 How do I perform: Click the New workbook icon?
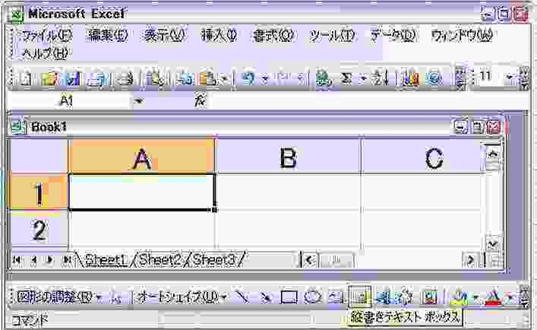coord(27,78)
